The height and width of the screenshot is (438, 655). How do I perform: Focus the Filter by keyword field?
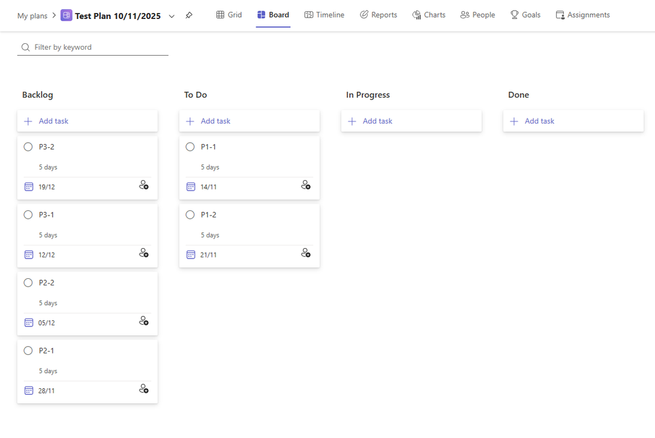(x=98, y=47)
